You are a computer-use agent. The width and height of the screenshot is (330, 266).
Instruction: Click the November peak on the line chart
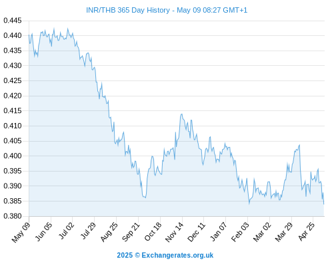tap(181, 114)
